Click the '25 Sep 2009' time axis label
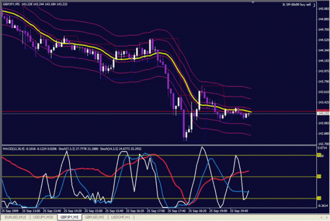Screen dimensions: 330x221 click(x=10, y=210)
